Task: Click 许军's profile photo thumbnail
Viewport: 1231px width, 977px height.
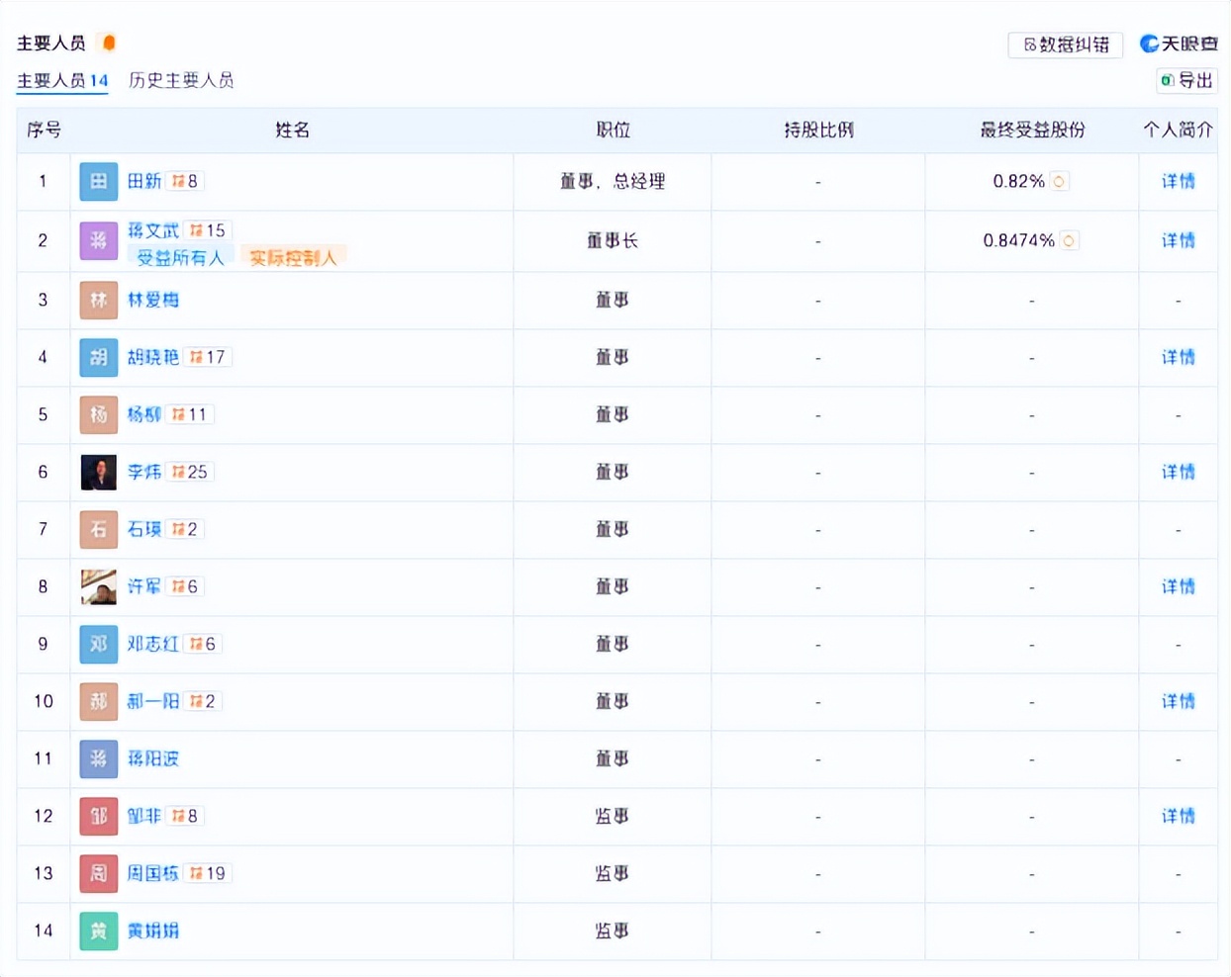Action: point(99,586)
